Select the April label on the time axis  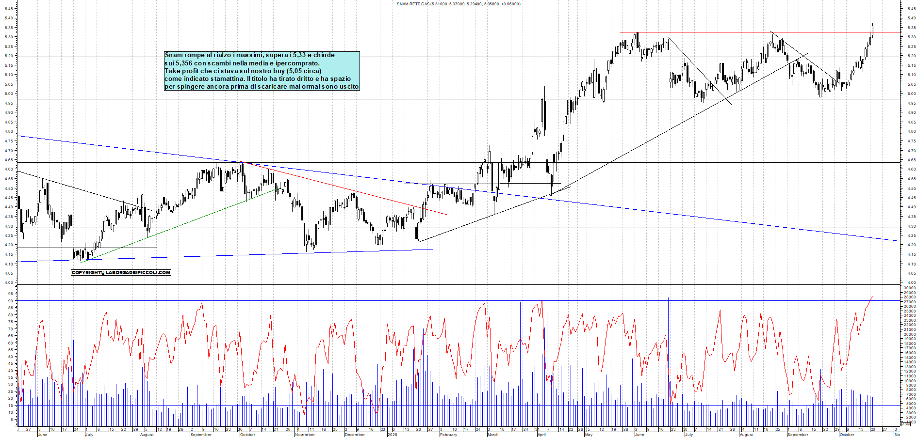(541, 435)
